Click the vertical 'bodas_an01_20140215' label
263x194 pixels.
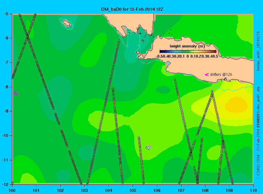point(258,51)
